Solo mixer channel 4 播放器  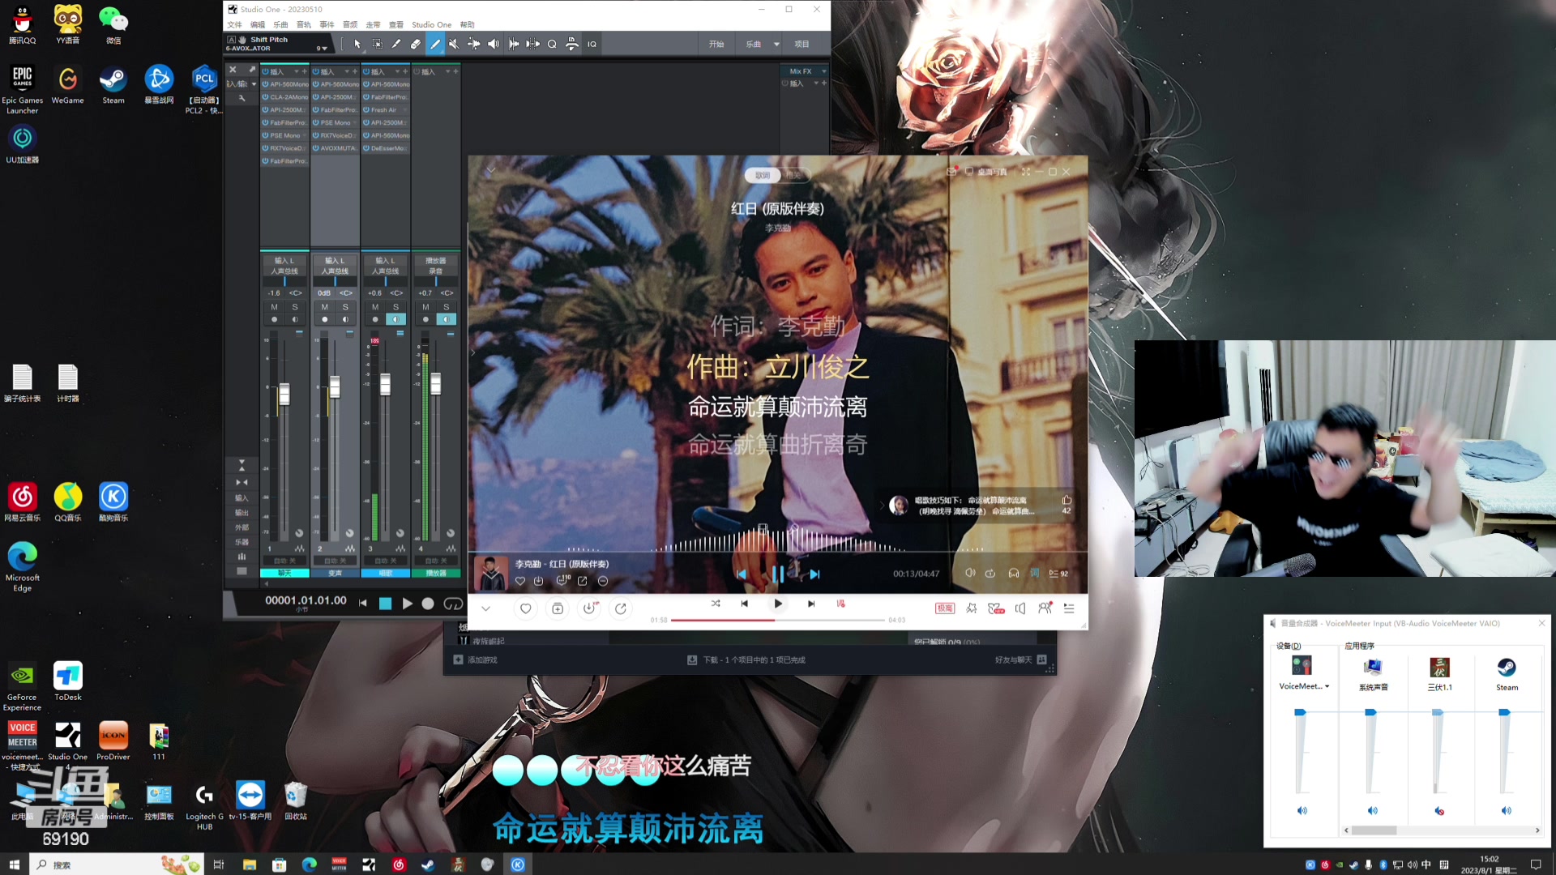click(x=447, y=307)
